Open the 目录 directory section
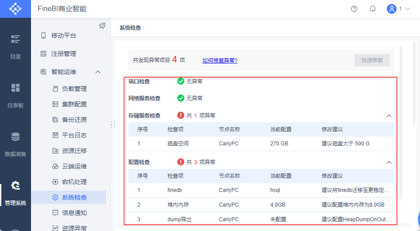Viewport: 420px width, 231px height. click(16, 46)
